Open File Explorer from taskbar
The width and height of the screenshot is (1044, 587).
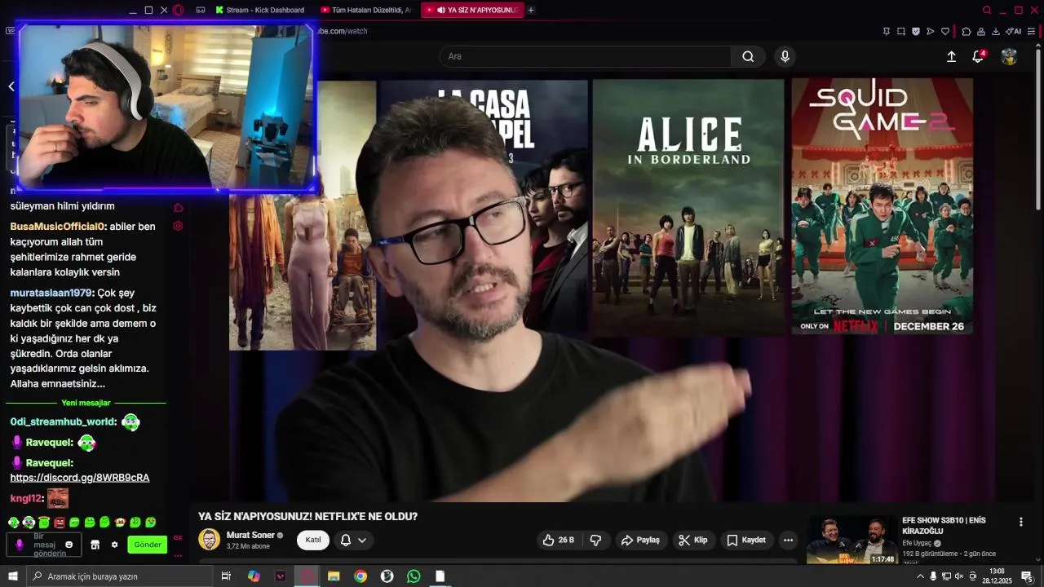coord(334,576)
